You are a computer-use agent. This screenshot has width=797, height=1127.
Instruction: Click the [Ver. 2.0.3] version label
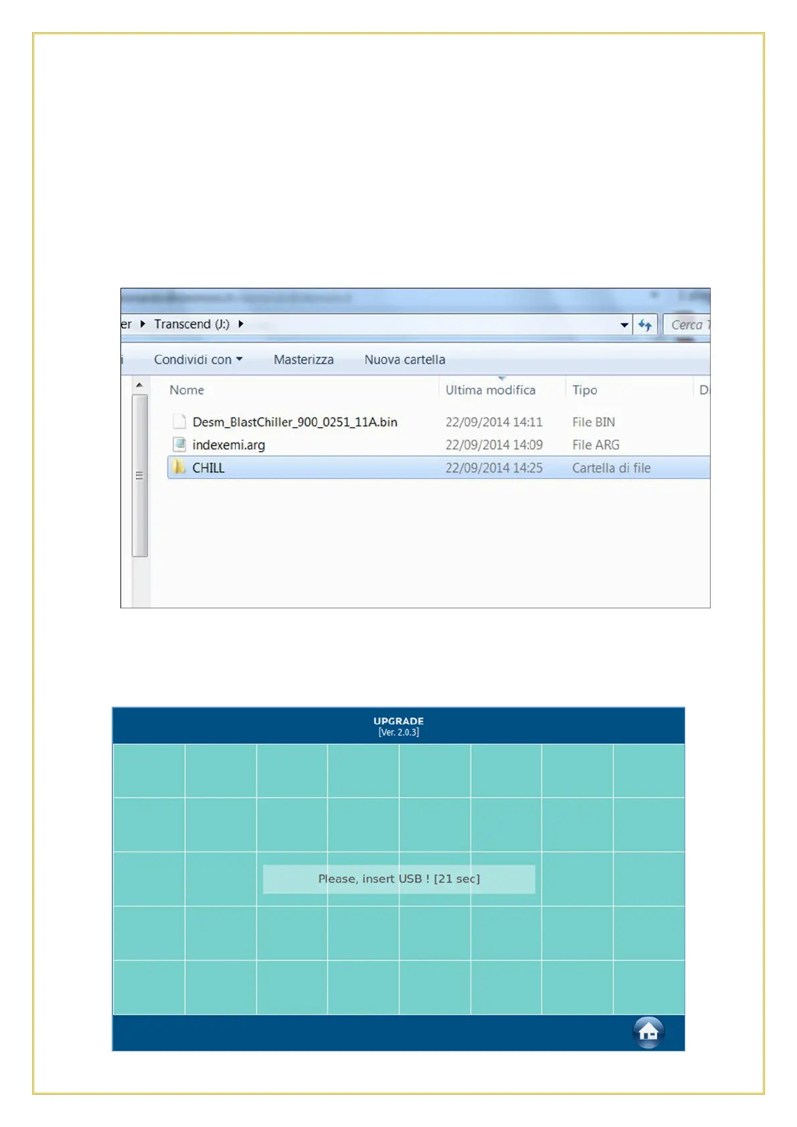tap(398, 732)
